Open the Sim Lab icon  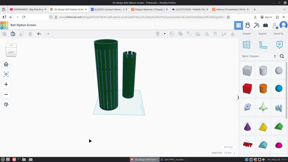point(248,25)
